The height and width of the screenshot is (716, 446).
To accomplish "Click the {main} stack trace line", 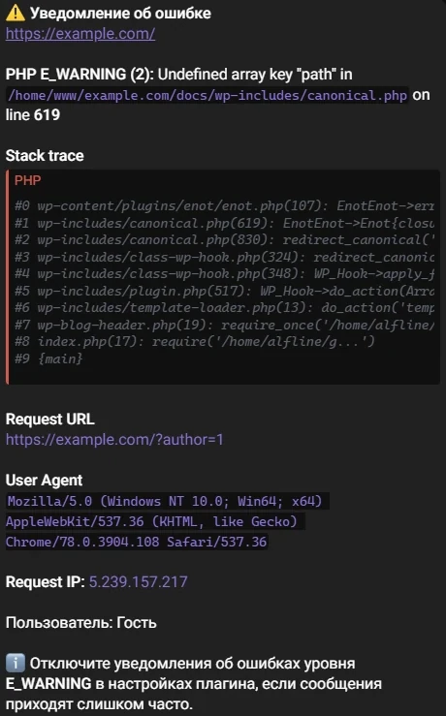I will point(48,358).
